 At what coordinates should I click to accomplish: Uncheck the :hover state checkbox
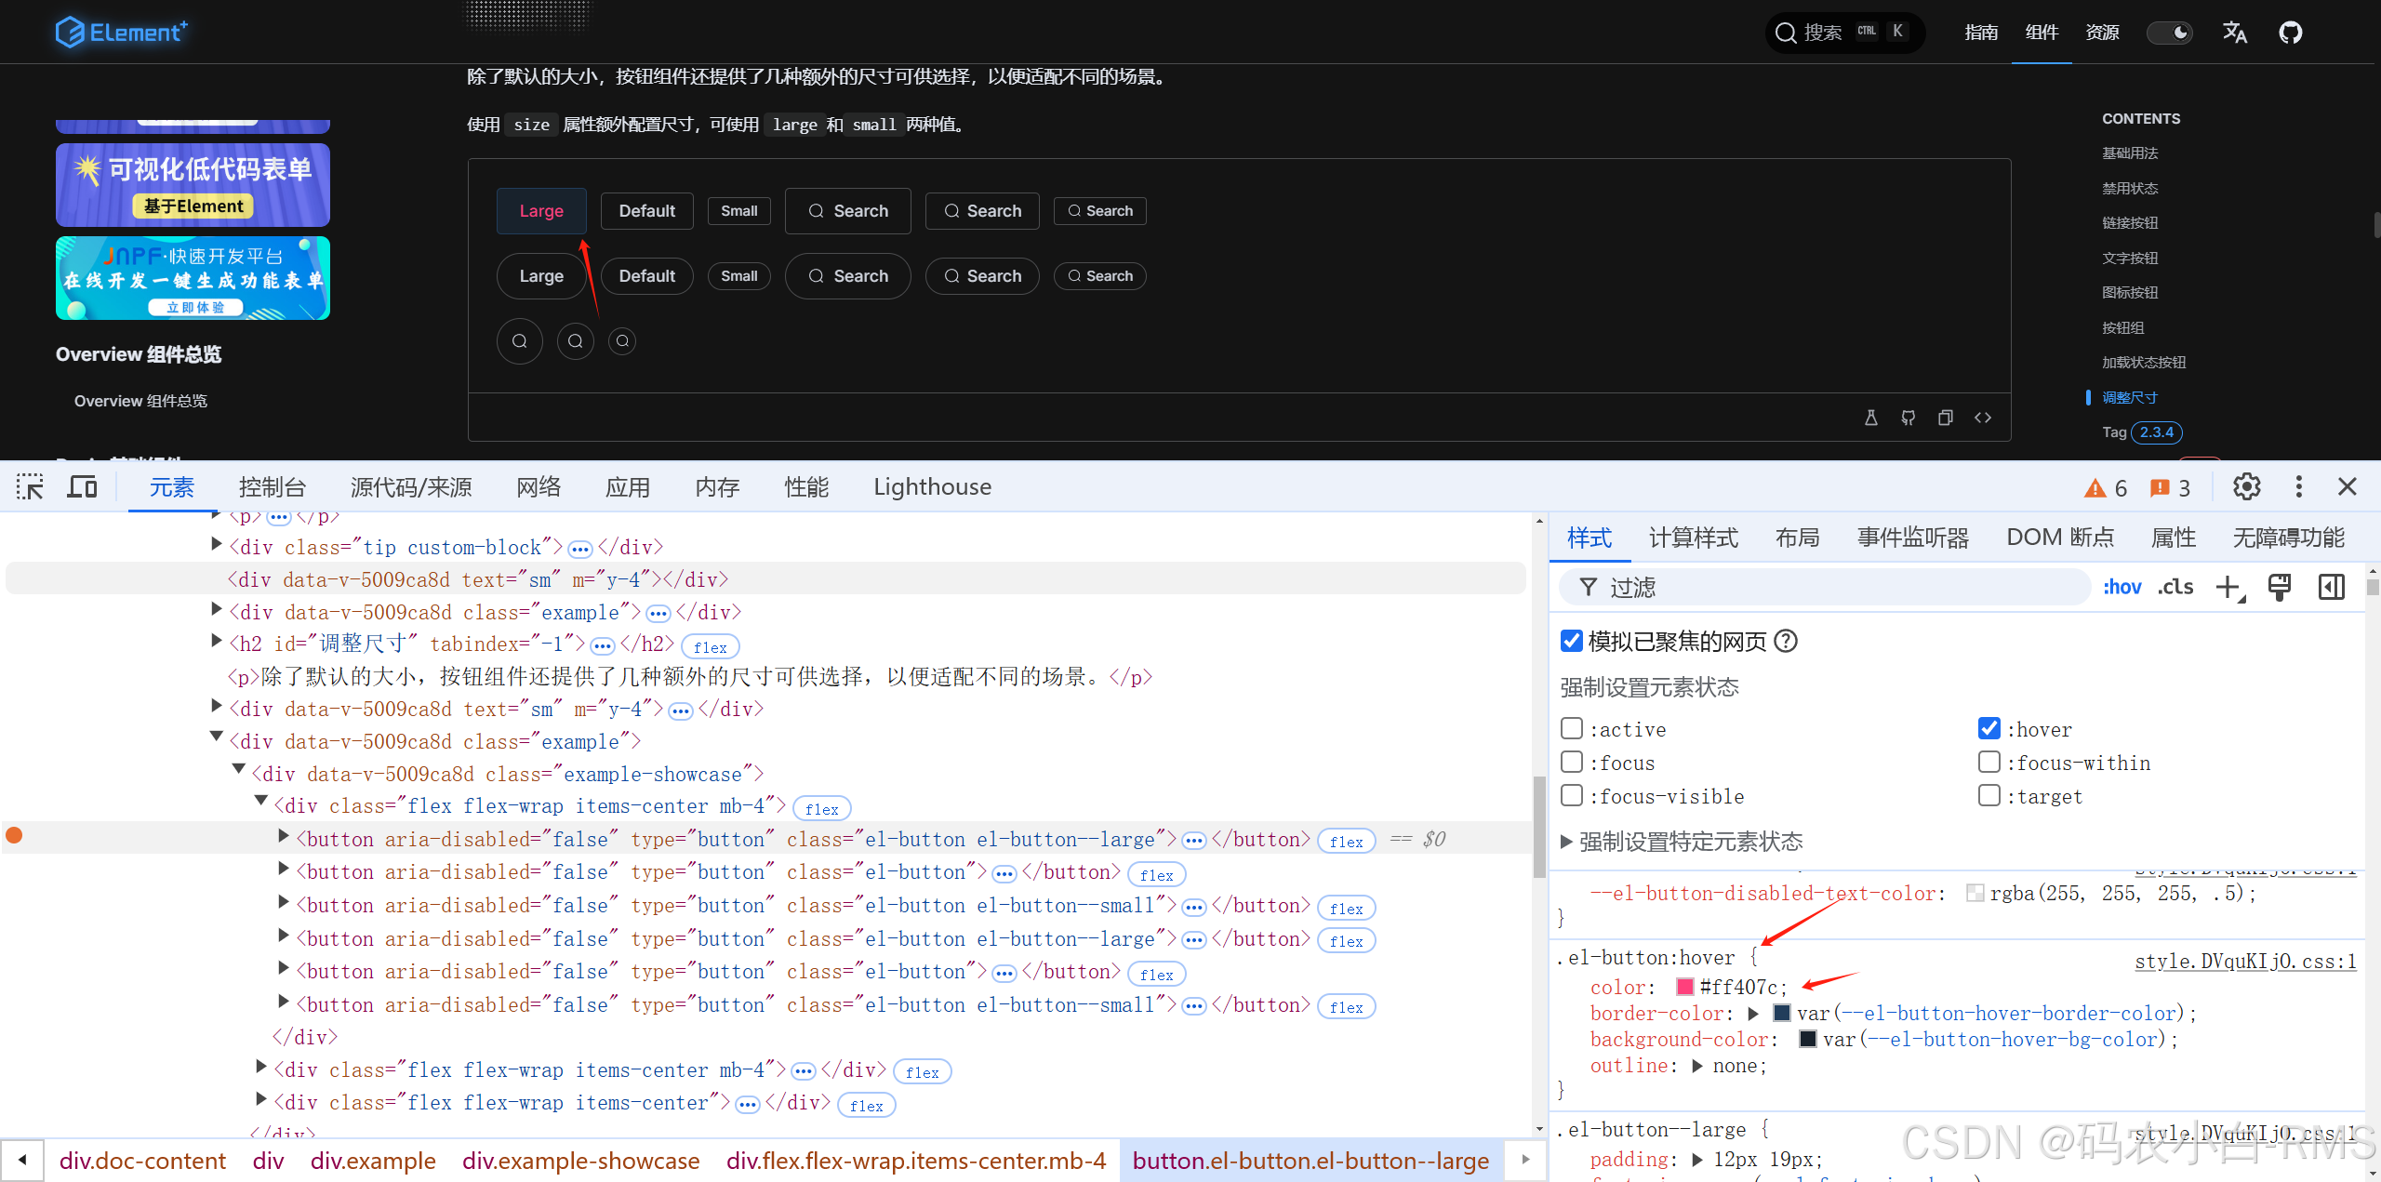coord(1989,728)
